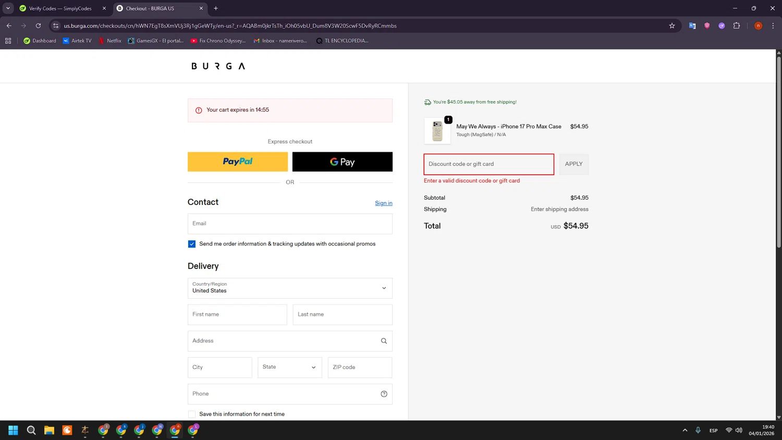The width and height of the screenshot is (782, 440).
Task: Click the phone field help question icon
Action: point(384,394)
